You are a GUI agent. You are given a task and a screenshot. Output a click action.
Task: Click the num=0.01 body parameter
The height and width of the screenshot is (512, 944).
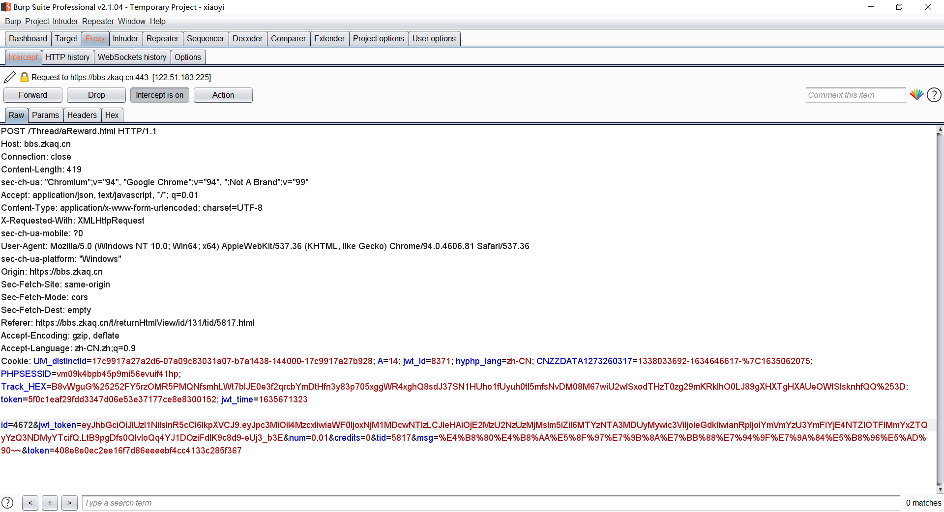click(308, 438)
